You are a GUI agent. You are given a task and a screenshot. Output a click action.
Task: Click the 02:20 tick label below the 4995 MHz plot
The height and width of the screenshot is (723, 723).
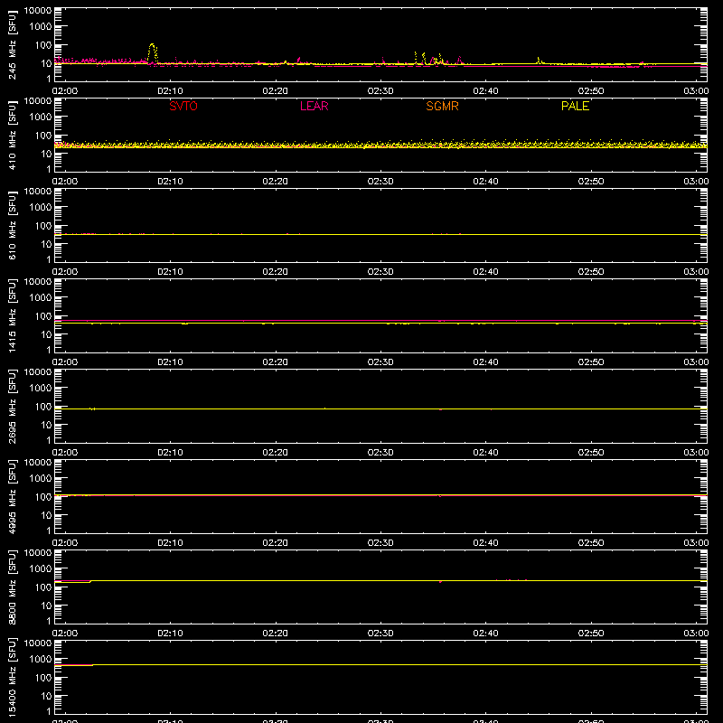point(276,543)
